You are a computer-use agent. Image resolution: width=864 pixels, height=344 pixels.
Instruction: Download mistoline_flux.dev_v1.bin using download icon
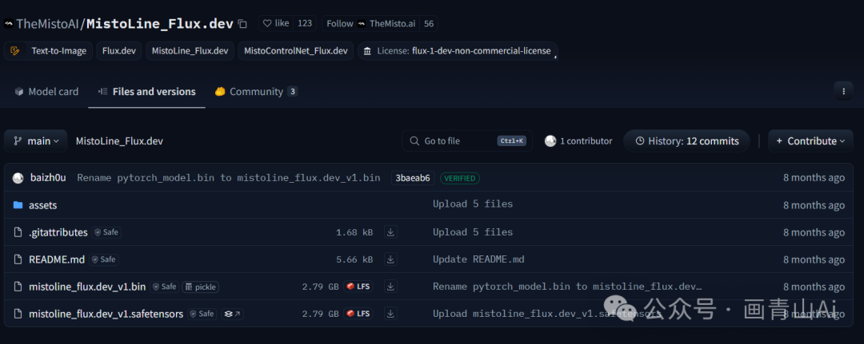pos(390,287)
